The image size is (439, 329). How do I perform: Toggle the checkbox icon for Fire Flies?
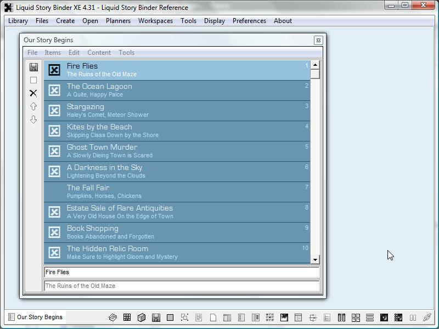[x=54, y=70]
